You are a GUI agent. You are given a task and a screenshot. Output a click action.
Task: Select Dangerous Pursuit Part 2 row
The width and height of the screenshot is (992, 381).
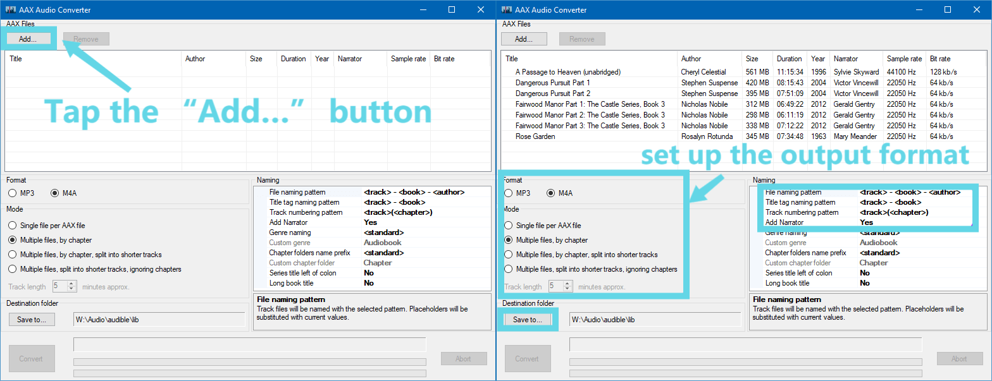tap(744, 94)
